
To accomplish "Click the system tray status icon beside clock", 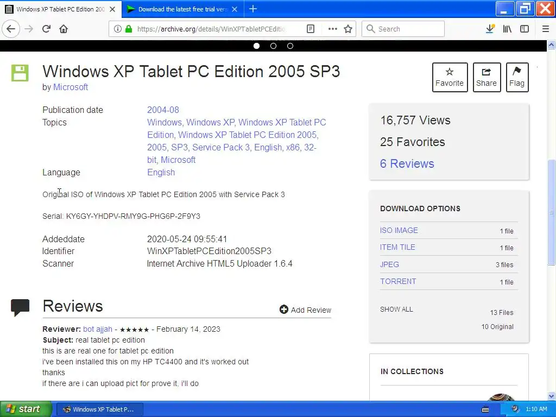I will [515, 409].
